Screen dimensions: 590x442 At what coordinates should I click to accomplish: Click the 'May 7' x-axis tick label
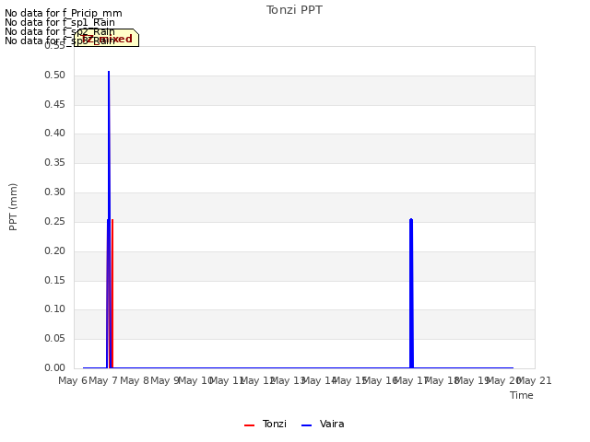pyautogui.click(x=103, y=380)
